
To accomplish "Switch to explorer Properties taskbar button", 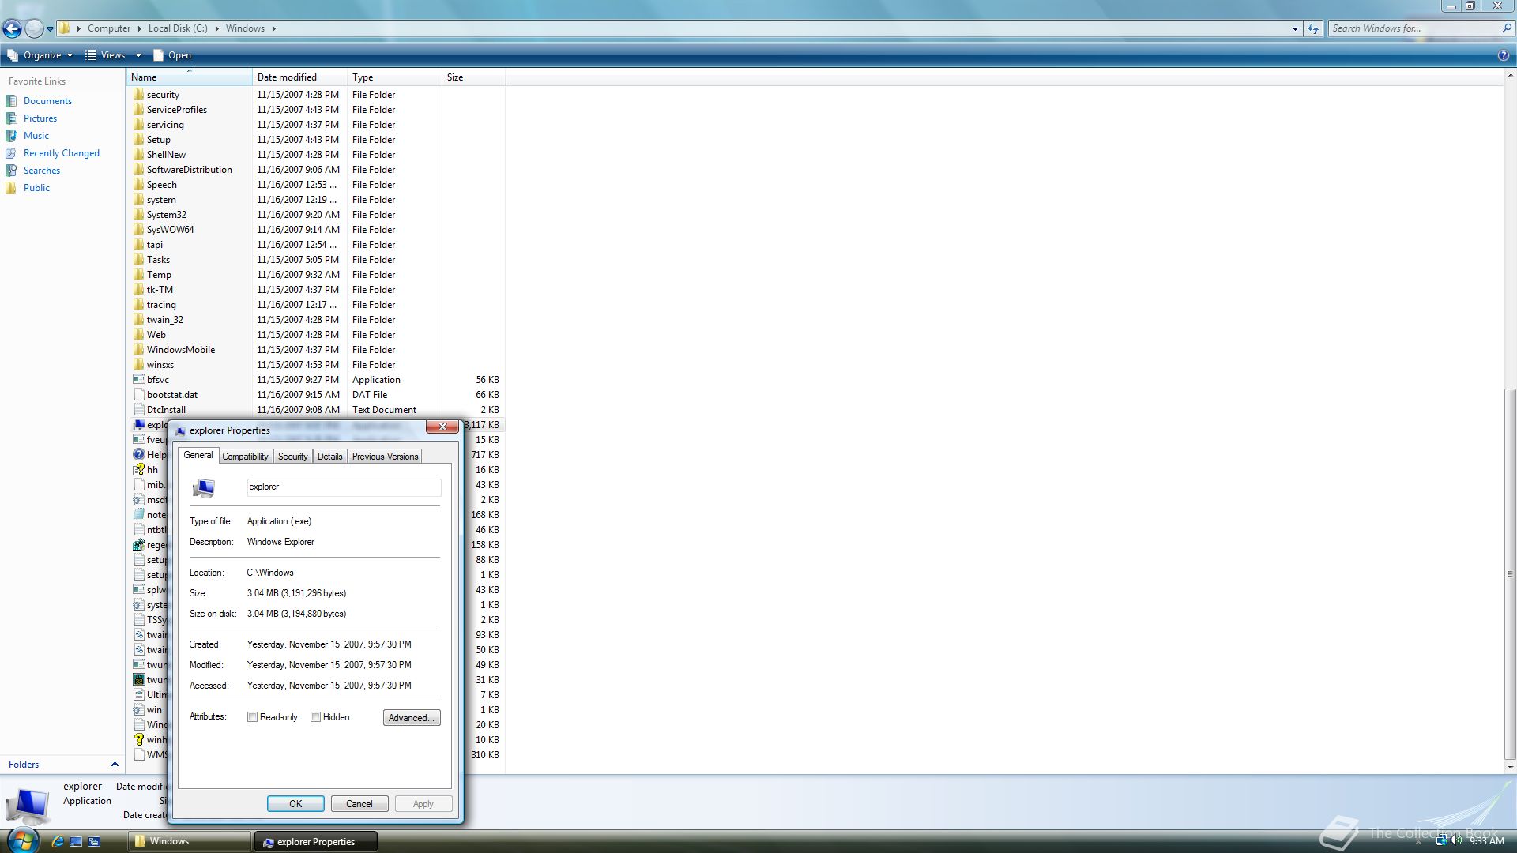I will coord(316,842).
